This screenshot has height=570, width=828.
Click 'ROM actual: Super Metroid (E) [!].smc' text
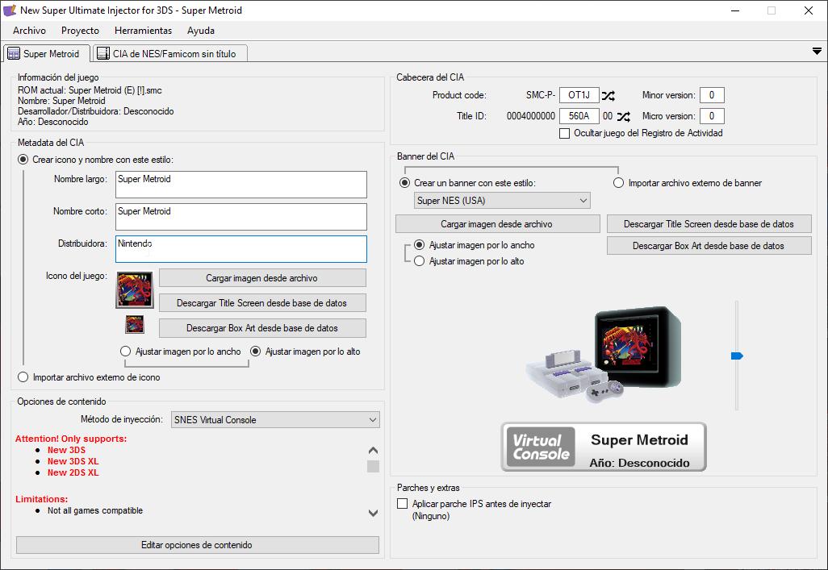click(90, 90)
